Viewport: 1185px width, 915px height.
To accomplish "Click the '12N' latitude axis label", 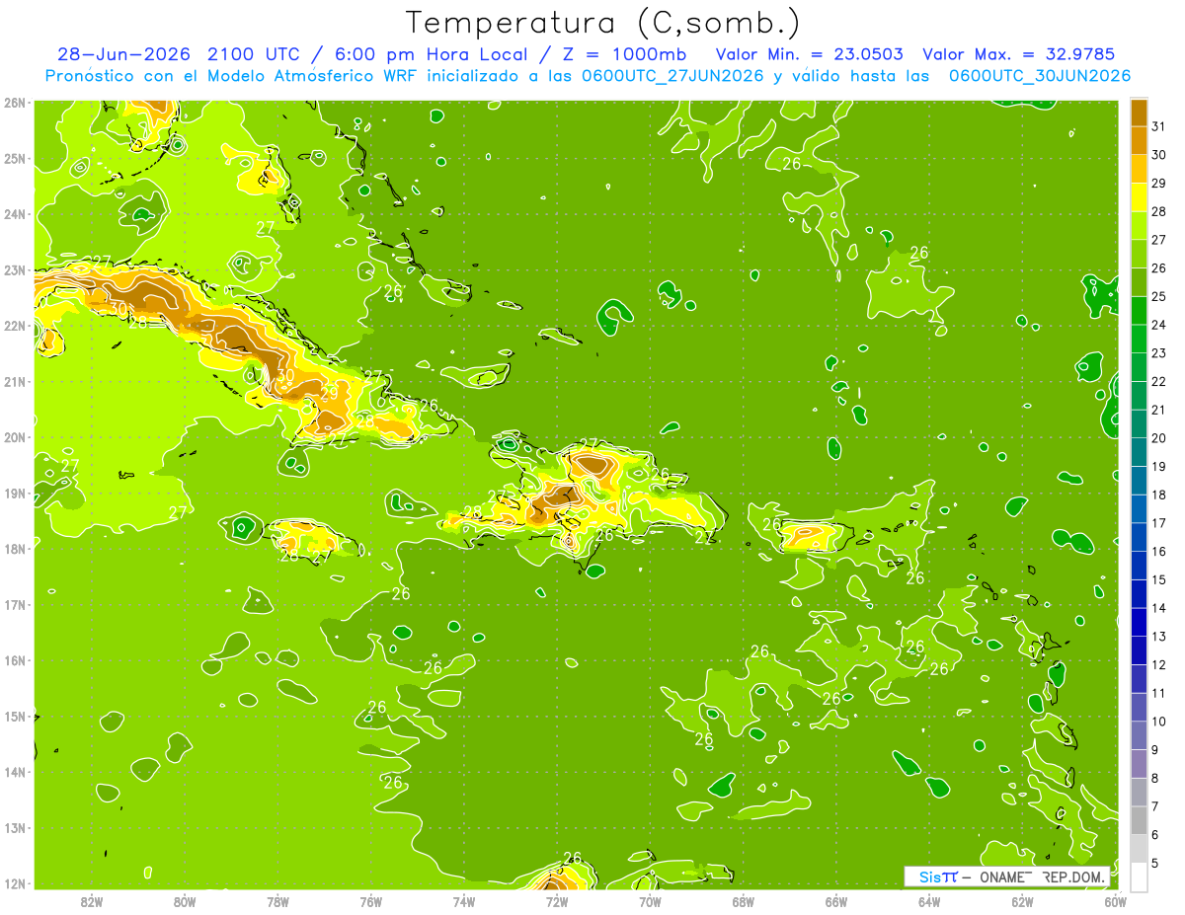I will coord(15,883).
